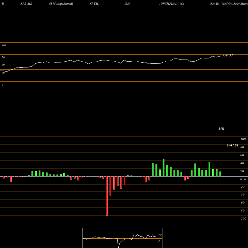
Task: Click the RSI value 64.31
Action: coord(228,55)
